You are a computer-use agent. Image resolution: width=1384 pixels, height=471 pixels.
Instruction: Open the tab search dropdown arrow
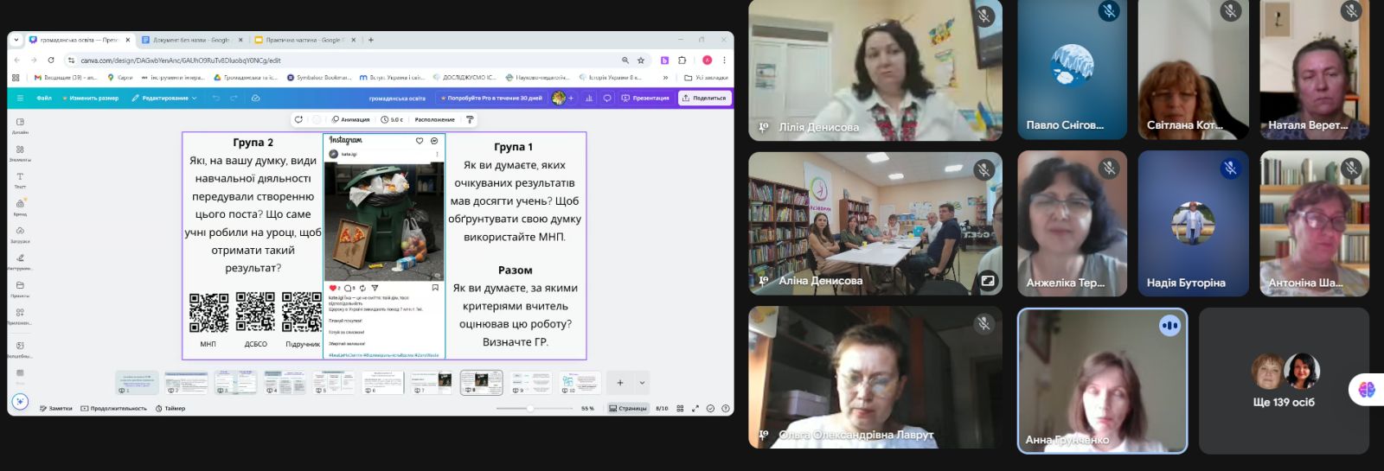point(16,40)
